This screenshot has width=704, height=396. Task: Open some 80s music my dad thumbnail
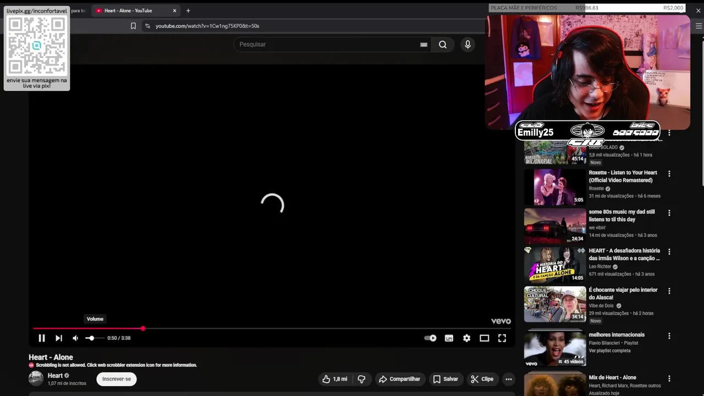[x=555, y=226]
